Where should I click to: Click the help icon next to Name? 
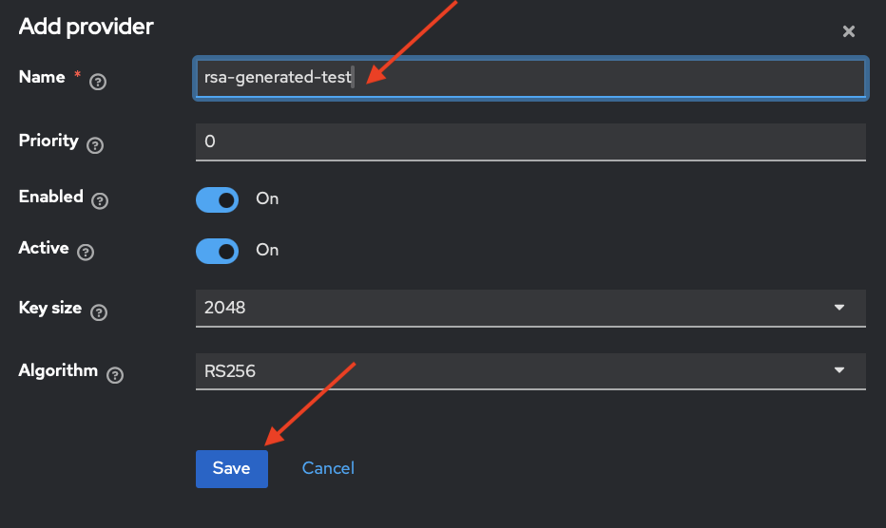[x=97, y=82]
